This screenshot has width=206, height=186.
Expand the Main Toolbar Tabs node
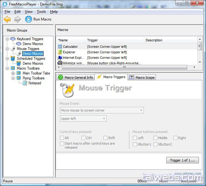click(13, 73)
